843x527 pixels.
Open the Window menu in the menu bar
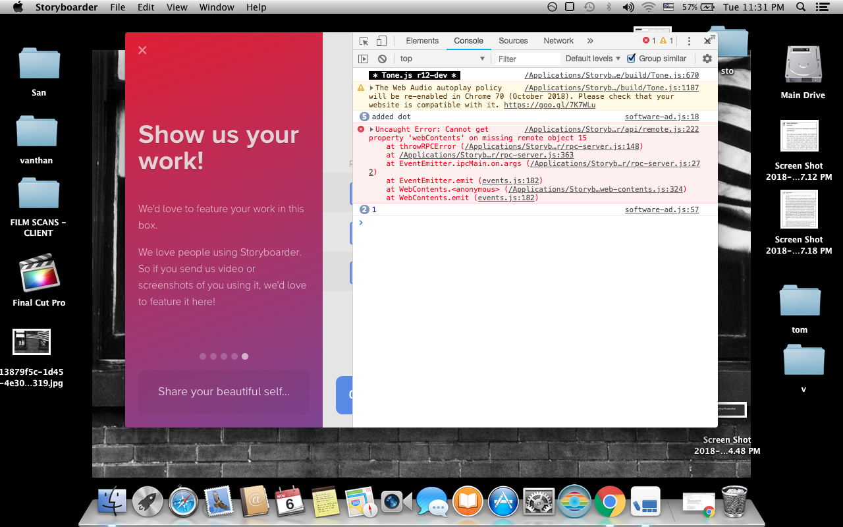pos(216,7)
